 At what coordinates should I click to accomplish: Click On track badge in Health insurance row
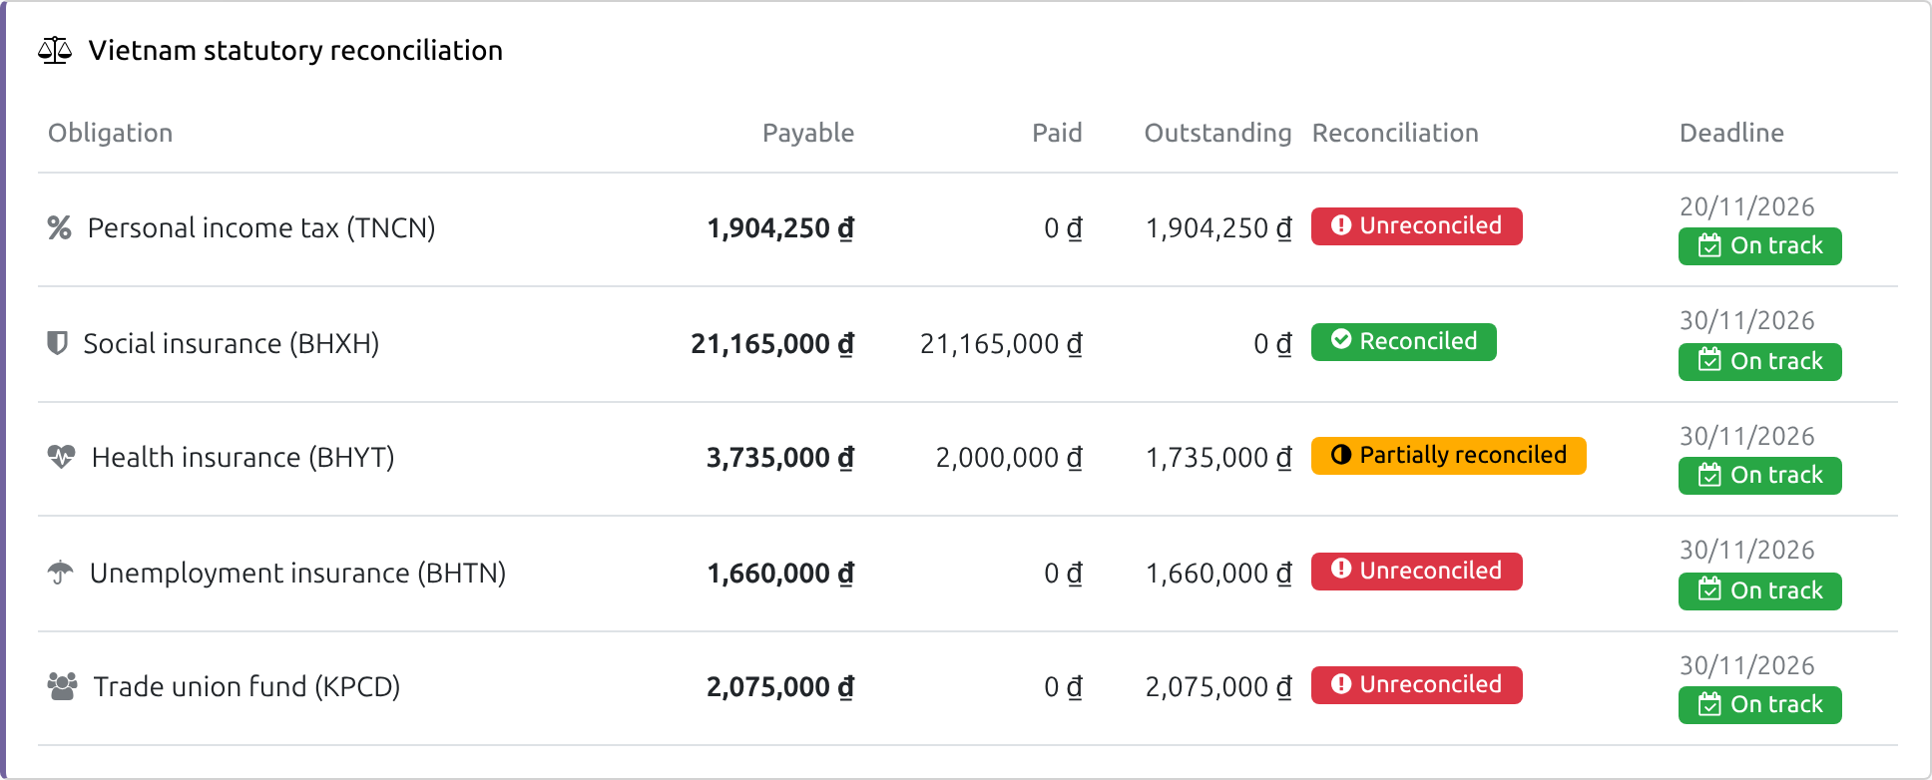[x=1760, y=476]
